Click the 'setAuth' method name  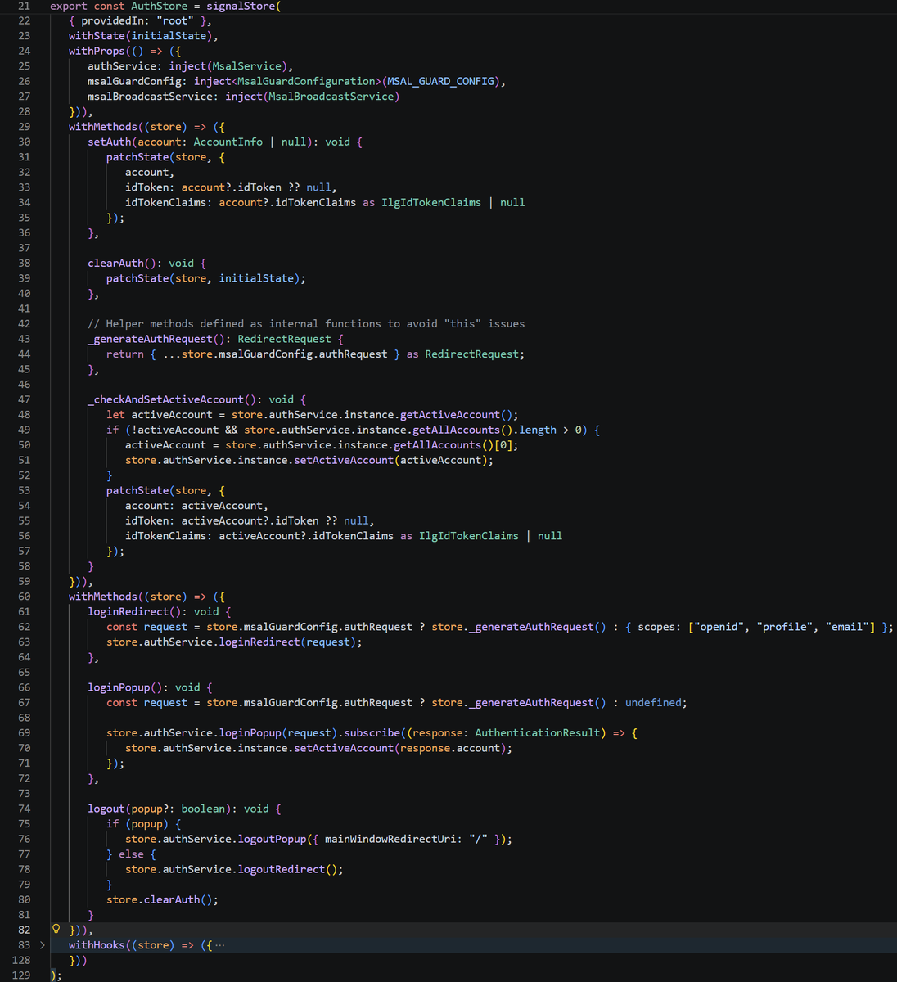point(109,142)
